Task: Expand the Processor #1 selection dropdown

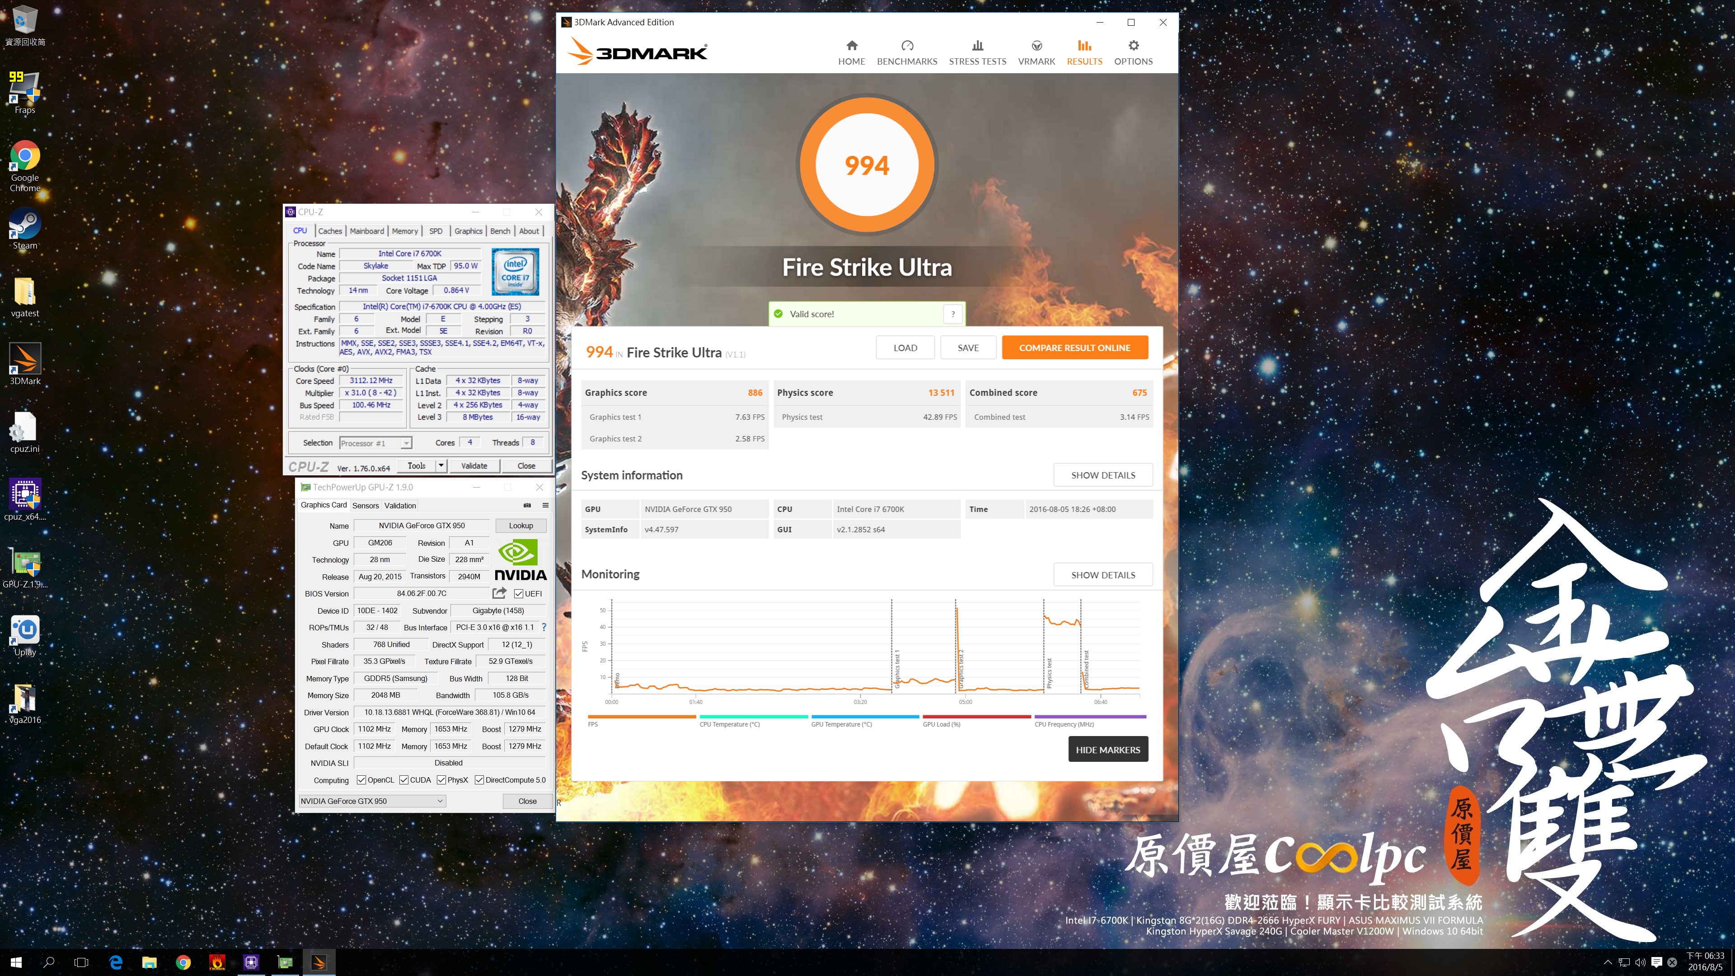Action: (x=406, y=443)
